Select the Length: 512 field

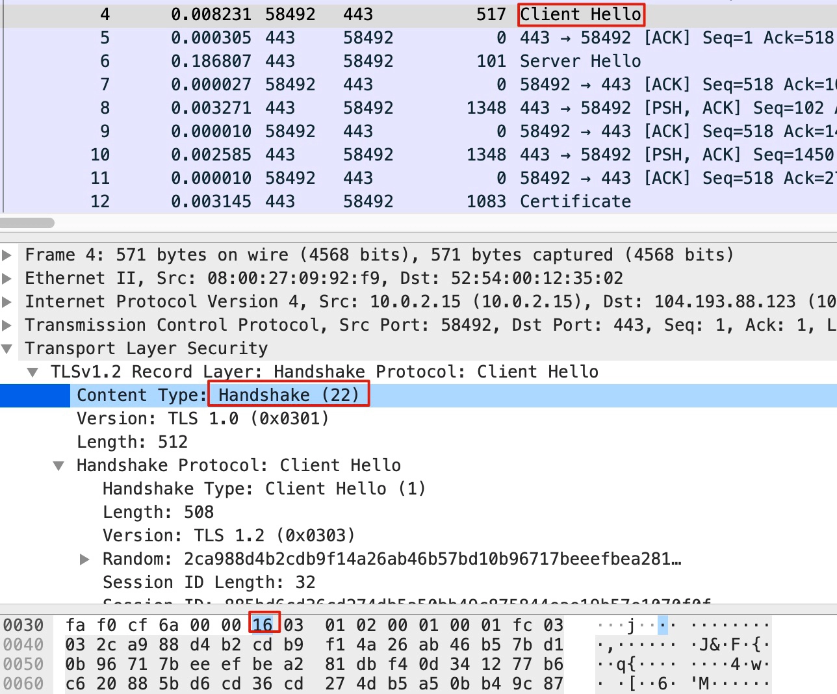132,443
